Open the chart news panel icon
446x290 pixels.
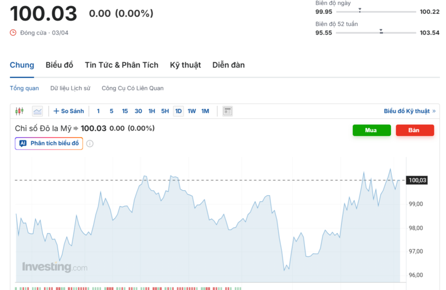click(x=227, y=111)
